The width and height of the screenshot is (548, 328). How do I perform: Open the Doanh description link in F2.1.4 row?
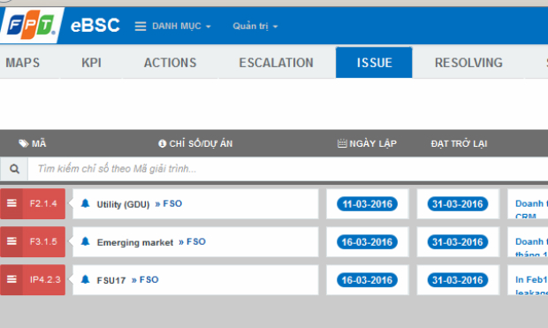[x=531, y=209]
